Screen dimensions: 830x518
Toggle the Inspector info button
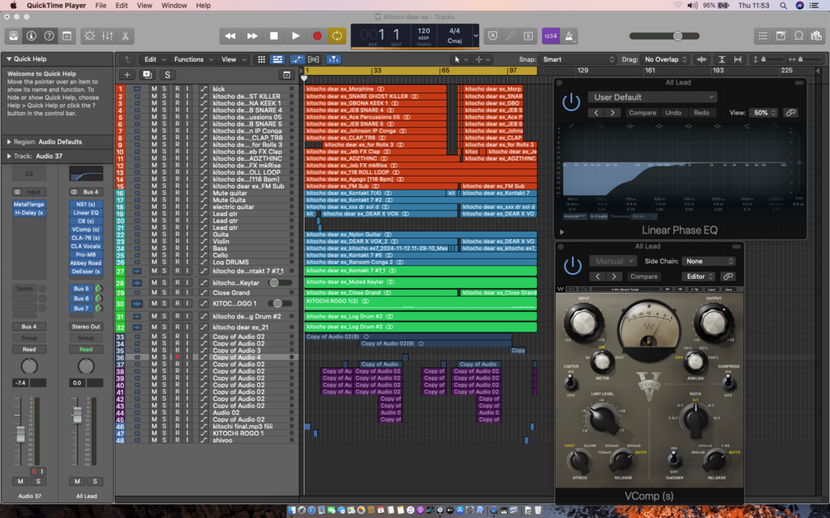(x=31, y=36)
